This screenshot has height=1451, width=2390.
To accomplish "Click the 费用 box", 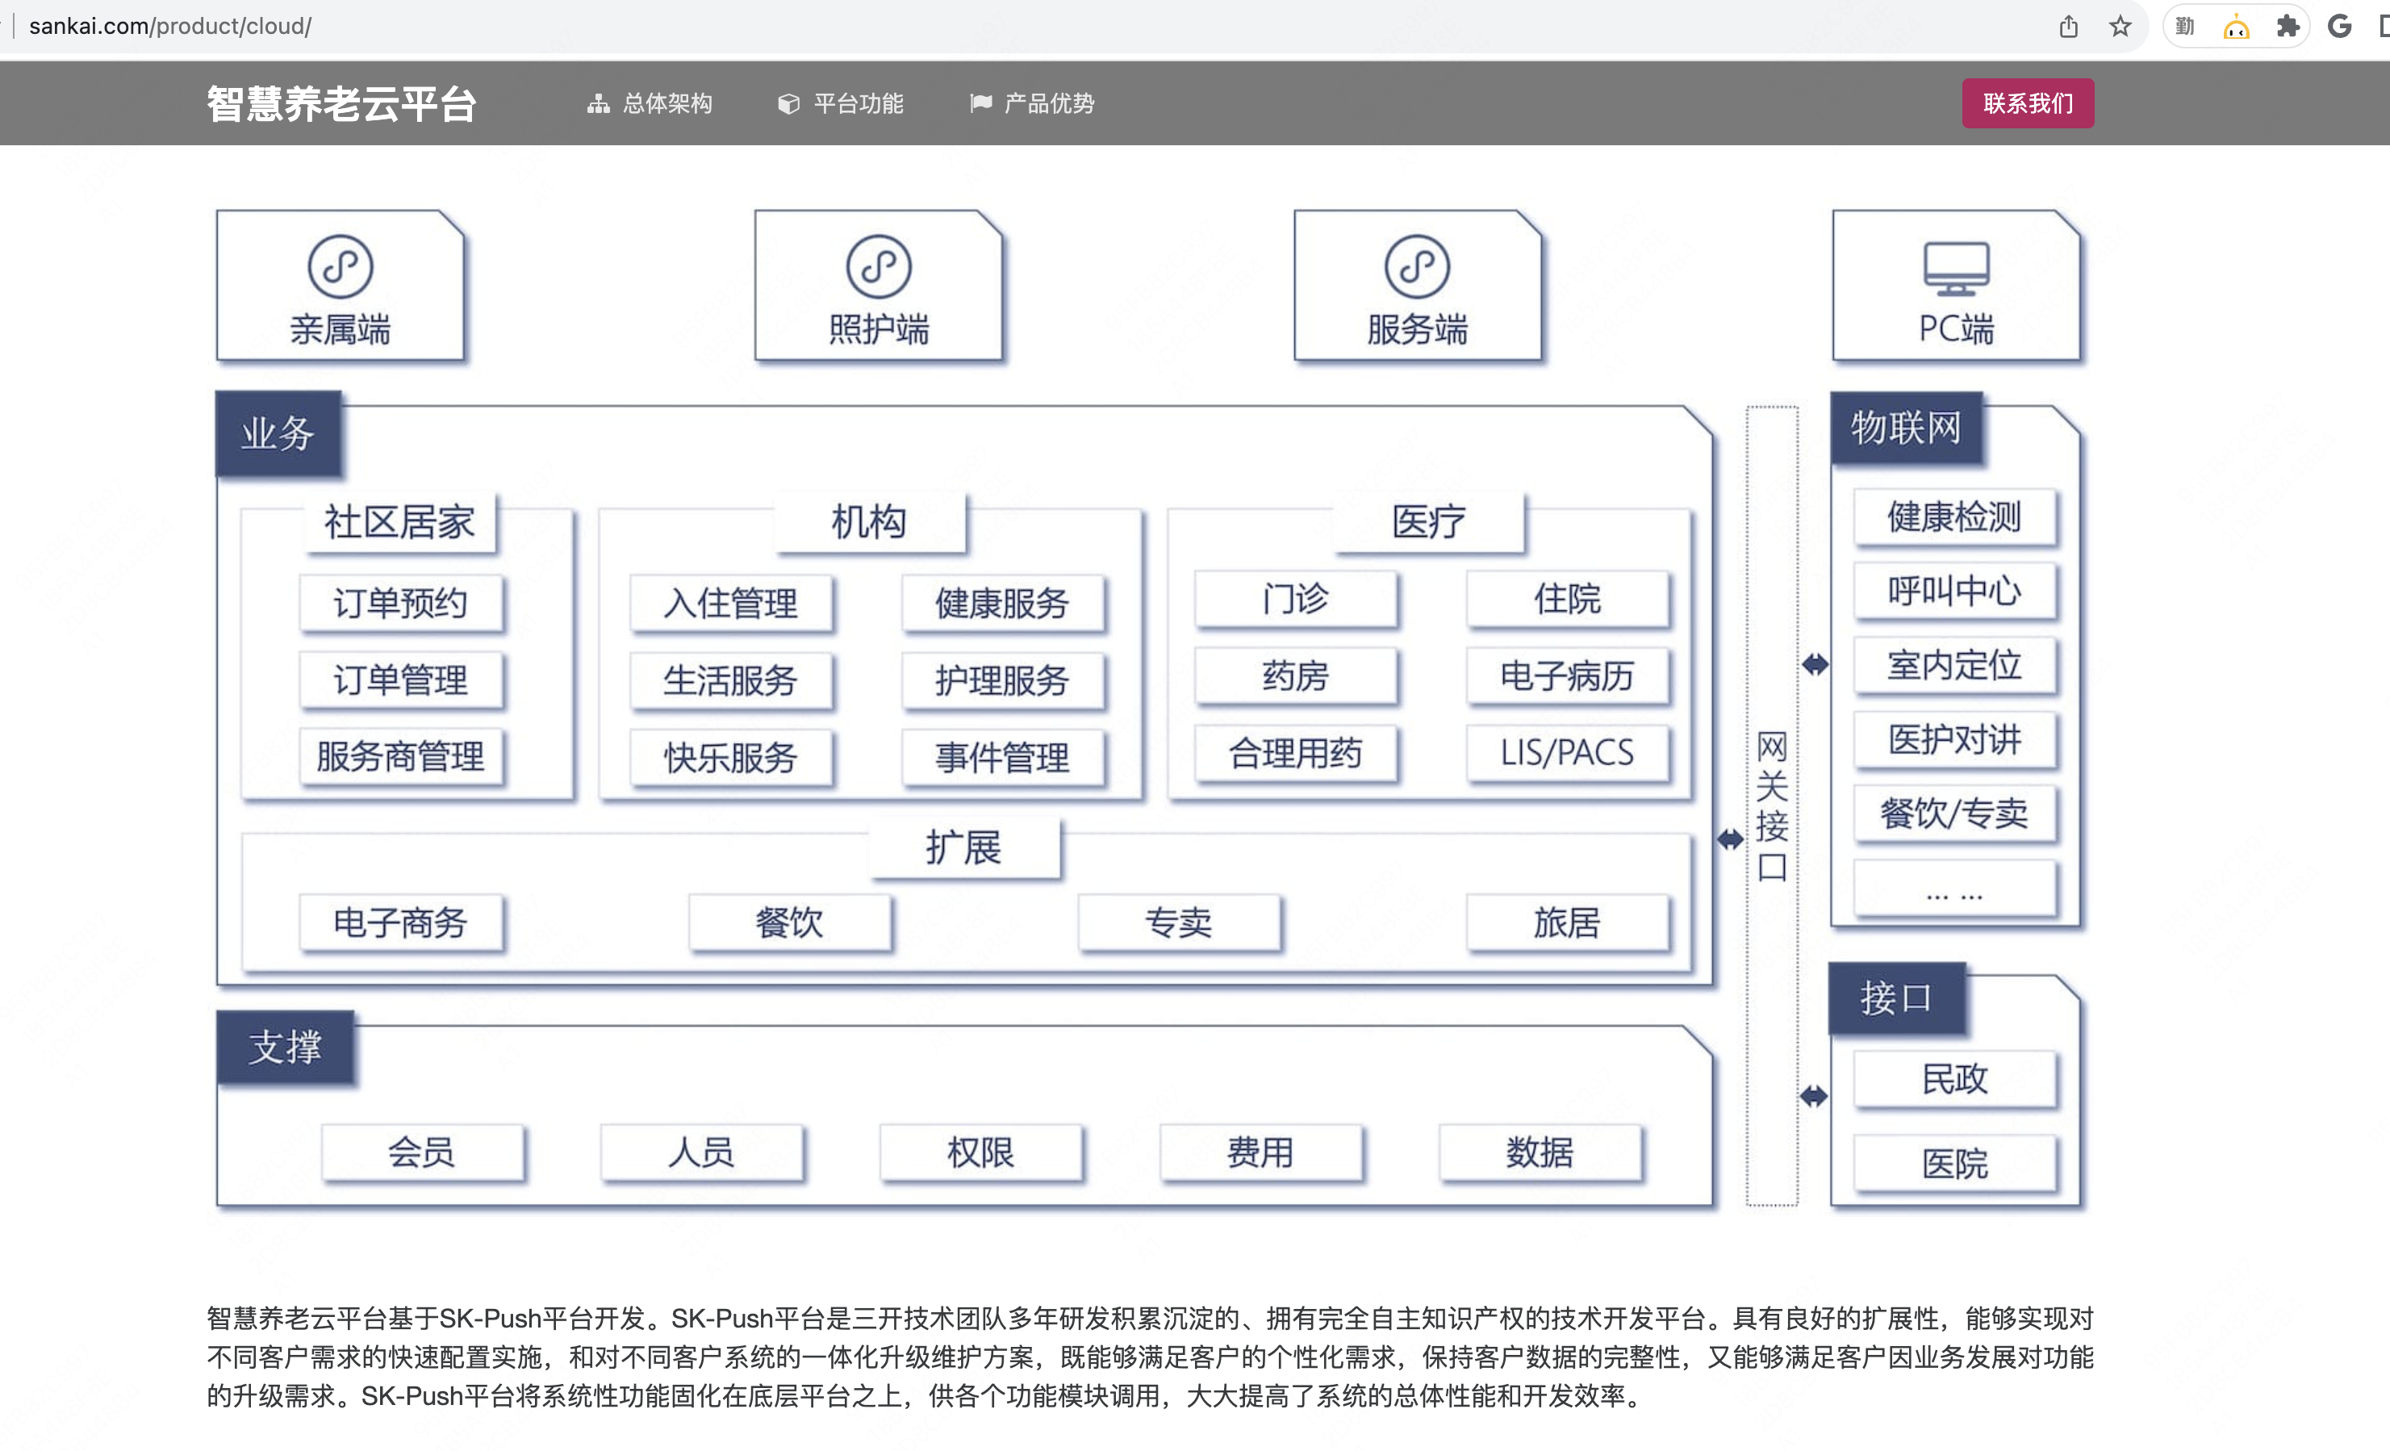I will [x=1261, y=1152].
